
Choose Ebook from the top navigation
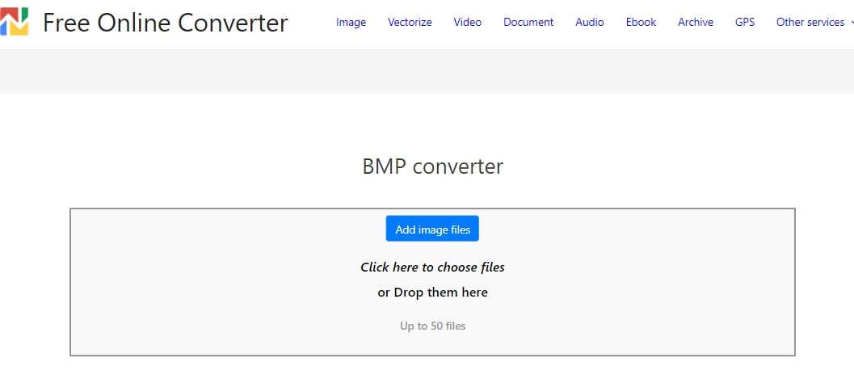[x=641, y=23]
